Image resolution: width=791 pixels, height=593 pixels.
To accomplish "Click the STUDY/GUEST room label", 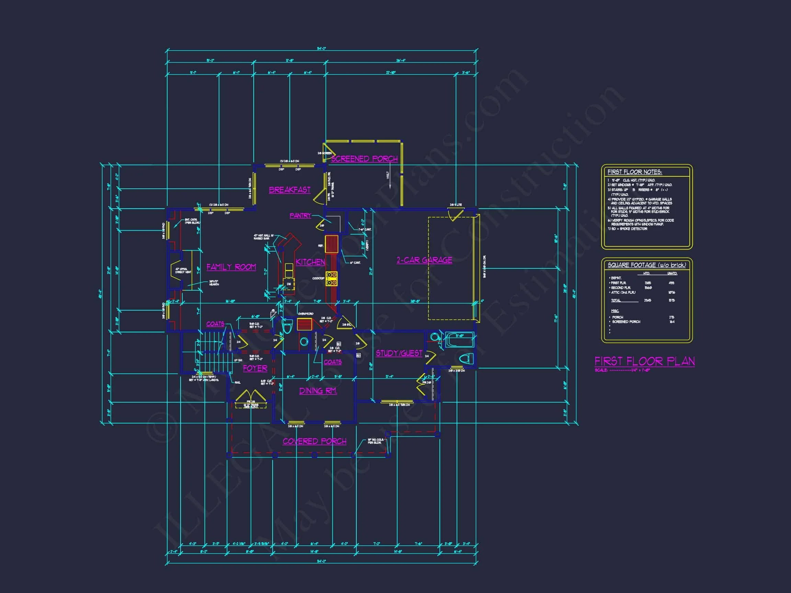I will [x=399, y=353].
